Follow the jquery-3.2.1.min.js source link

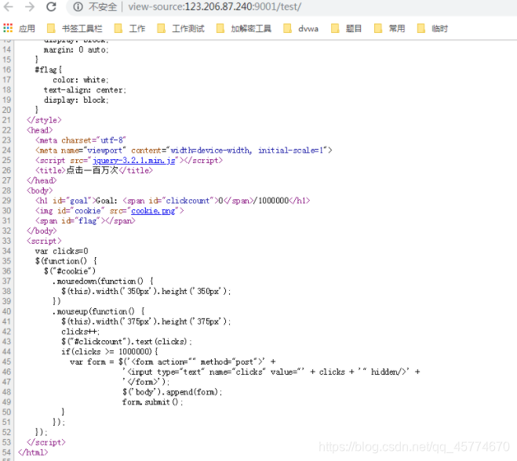[134, 161]
